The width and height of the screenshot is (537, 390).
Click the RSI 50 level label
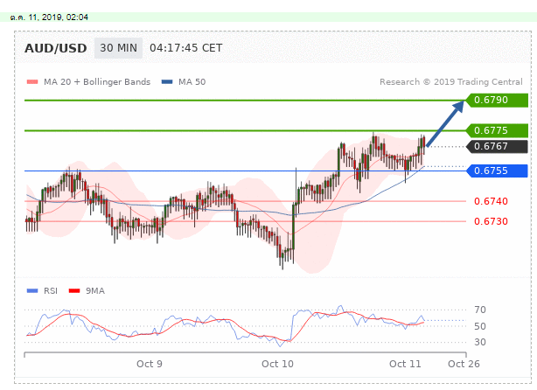tap(480, 326)
